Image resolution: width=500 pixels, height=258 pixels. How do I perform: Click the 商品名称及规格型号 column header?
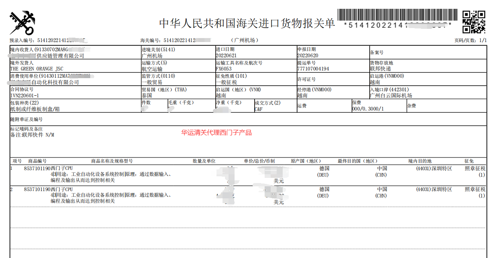pyautogui.click(x=112, y=161)
